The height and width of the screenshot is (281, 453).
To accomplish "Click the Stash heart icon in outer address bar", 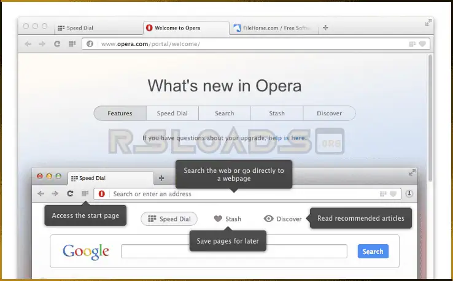I will click(422, 44).
